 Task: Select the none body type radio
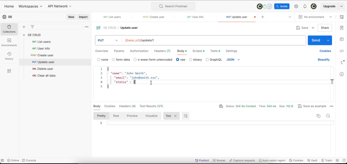click(99, 60)
